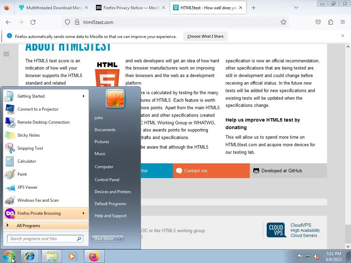The image size is (351, 263).
Task: Expand Getting Started submenu arrow
Action: click(84, 96)
